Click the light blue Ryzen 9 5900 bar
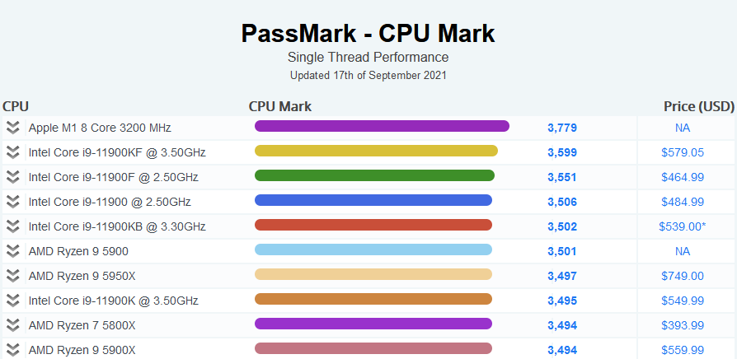Viewport: 737px width, 359px height. tap(373, 249)
